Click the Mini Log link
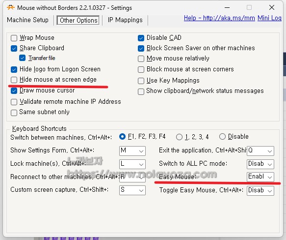This screenshot has width=286, height=240. point(269,18)
